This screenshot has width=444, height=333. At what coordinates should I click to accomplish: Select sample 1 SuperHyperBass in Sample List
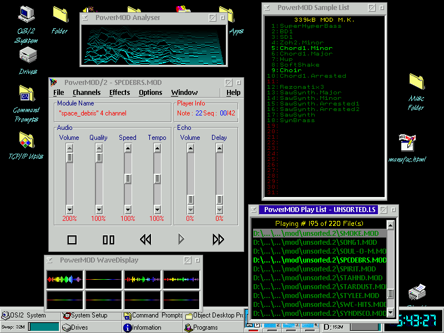pyautogui.click(x=306, y=26)
